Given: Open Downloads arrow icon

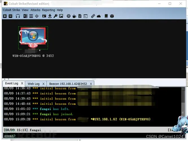Looking at the screenshot, I should click(50, 16).
